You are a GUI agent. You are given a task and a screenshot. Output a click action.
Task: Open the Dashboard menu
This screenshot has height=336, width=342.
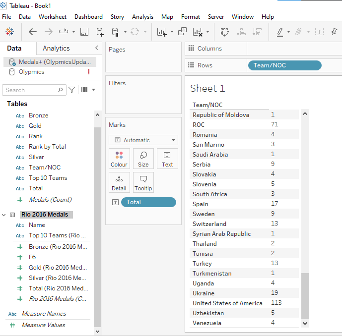coord(88,17)
